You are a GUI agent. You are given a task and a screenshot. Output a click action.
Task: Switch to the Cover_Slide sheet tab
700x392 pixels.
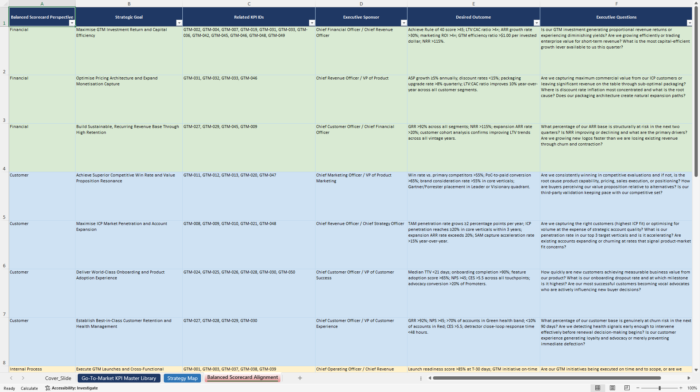coord(58,378)
